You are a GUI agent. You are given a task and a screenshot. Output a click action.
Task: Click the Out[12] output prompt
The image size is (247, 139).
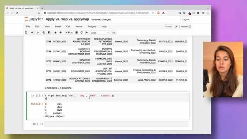coord(37,104)
